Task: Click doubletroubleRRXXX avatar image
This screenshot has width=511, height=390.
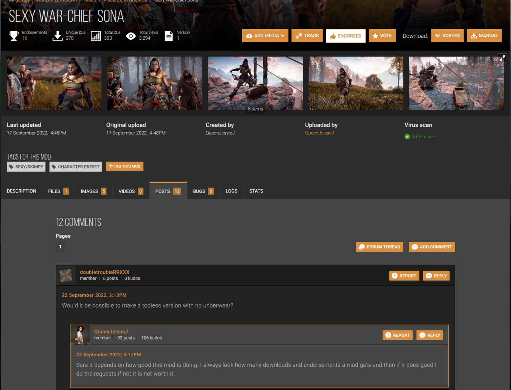Action: point(66,276)
